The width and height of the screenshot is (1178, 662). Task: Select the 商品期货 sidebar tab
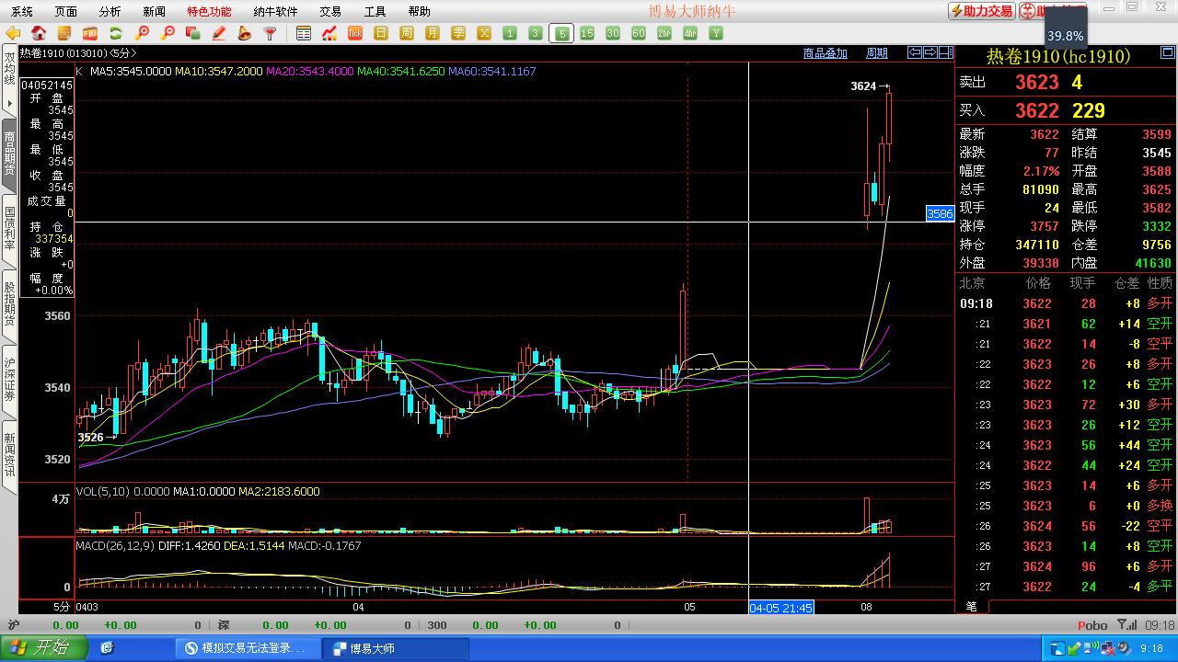coord(9,154)
